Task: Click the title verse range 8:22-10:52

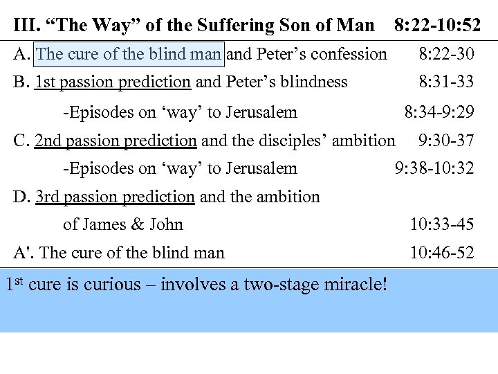Action: click(x=437, y=26)
